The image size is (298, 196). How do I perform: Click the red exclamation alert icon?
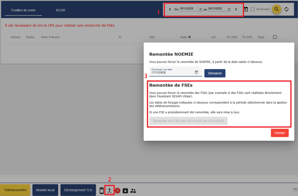pos(117,191)
